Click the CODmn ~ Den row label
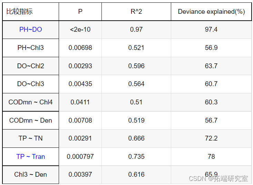Viewport: 253px width, 185px height. pos(30,120)
